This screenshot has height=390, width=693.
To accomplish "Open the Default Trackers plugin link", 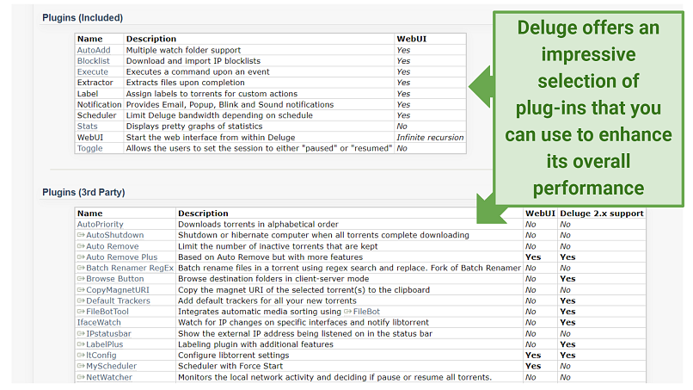I will (118, 300).
